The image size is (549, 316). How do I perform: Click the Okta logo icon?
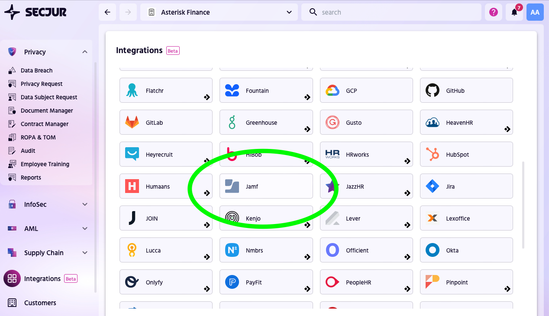[x=433, y=250]
